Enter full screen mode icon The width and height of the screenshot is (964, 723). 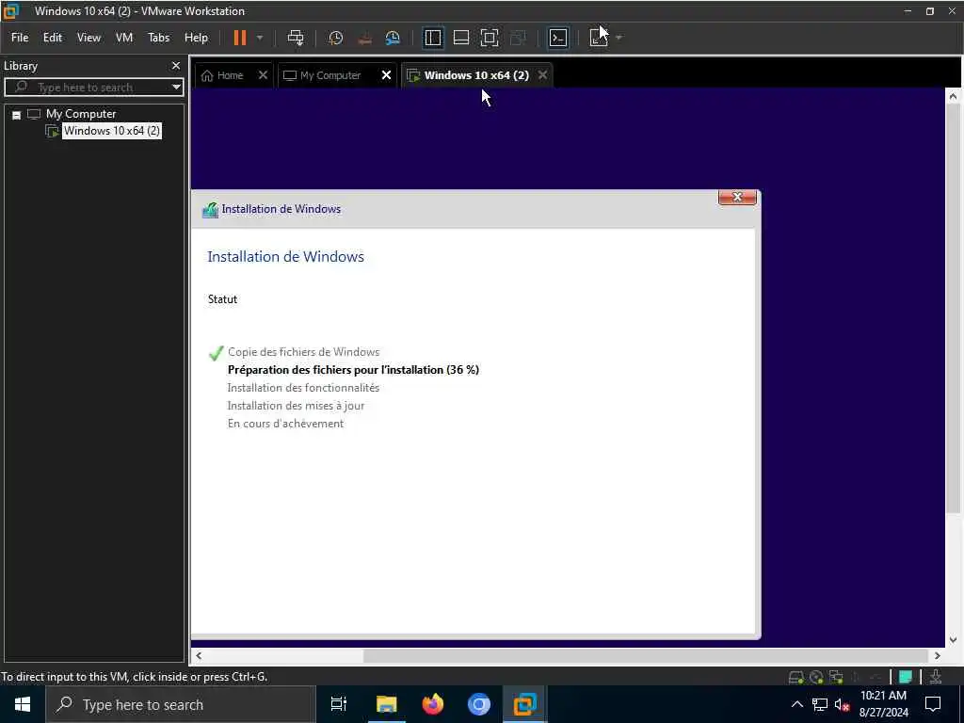(x=490, y=38)
